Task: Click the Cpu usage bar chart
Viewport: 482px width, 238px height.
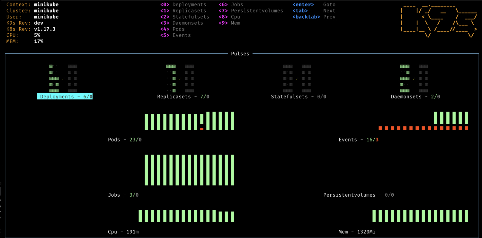Action: click(x=186, y=216)
